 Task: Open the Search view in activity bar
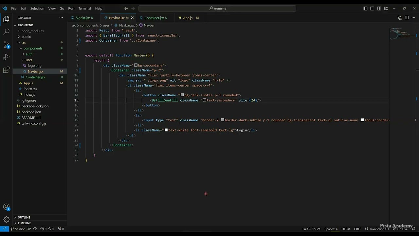point(6,32)
